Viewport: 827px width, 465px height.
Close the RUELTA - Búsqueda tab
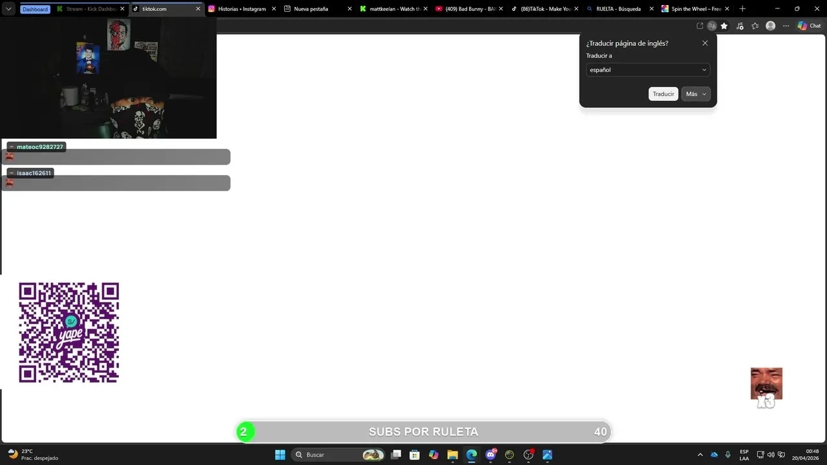tap(653, 9)
